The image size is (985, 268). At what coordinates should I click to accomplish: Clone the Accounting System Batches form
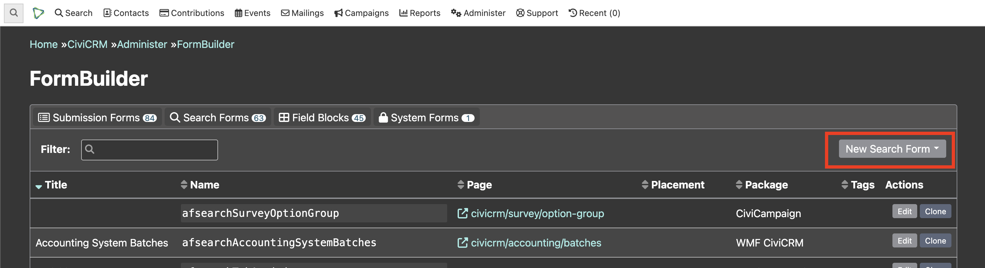click(935, 241)
